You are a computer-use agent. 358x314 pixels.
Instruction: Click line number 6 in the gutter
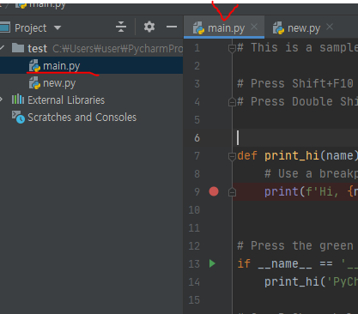[197, 138]
